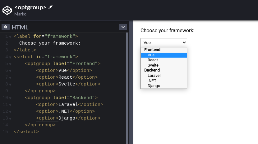The image size is (258, 144).
Task: Click code line containing Django option
Action: click(x=68, y=118)
